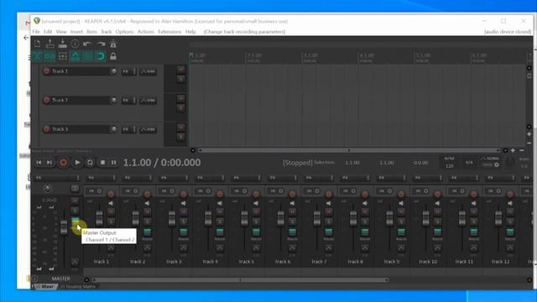Mute Track 2 in track panel
The image size is (537, 302).
(x=181, y=99)
